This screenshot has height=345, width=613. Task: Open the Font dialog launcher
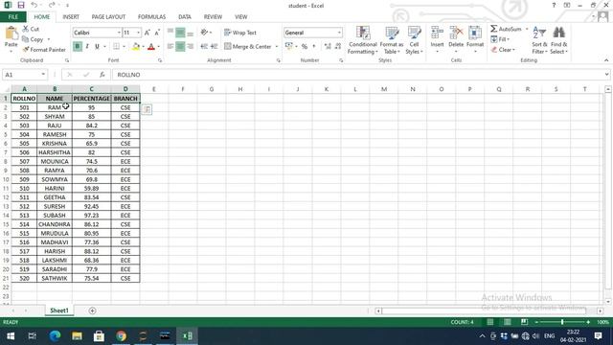point(160,60)
